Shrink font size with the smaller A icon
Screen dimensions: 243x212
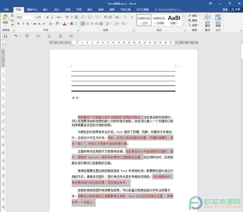click(x=52, y=17)
